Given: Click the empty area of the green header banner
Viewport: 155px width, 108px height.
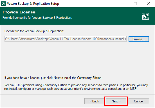Looking at the screenshot, I should click(107, 16).
